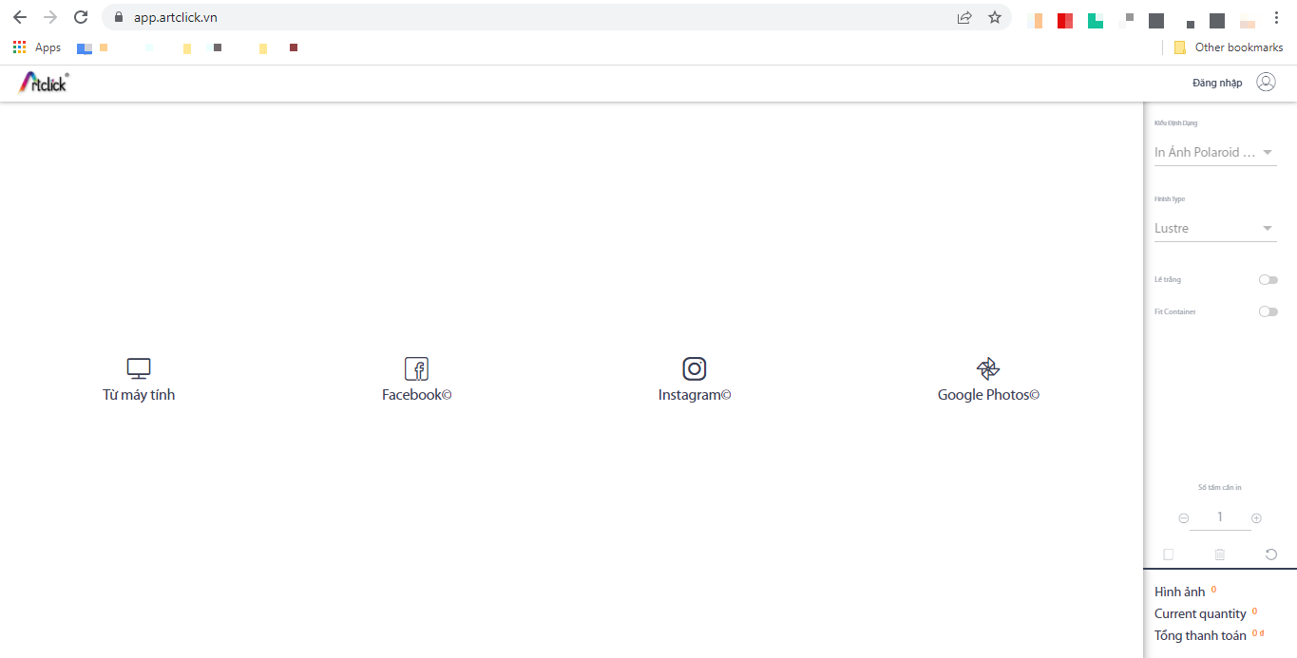
Task: Open the user account avatar icon
Action: point(1266,83)
